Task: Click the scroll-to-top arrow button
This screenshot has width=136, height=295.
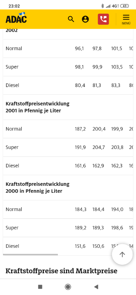Action: pyautogui.click(x=122, y=254)
